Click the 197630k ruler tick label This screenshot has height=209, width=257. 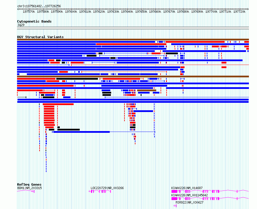(113, 12)
